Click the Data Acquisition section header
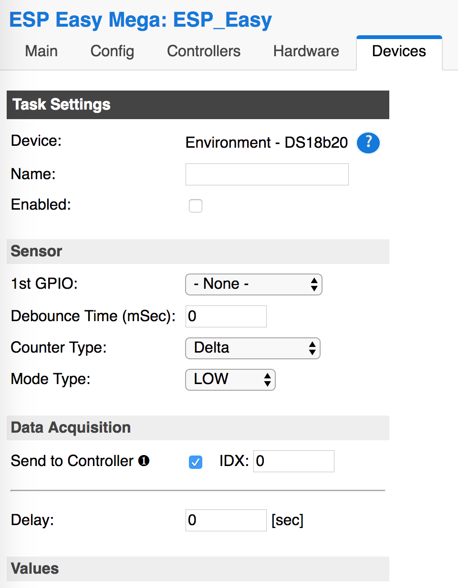Viewport: 458px width, 588px height. coord(71,427)
